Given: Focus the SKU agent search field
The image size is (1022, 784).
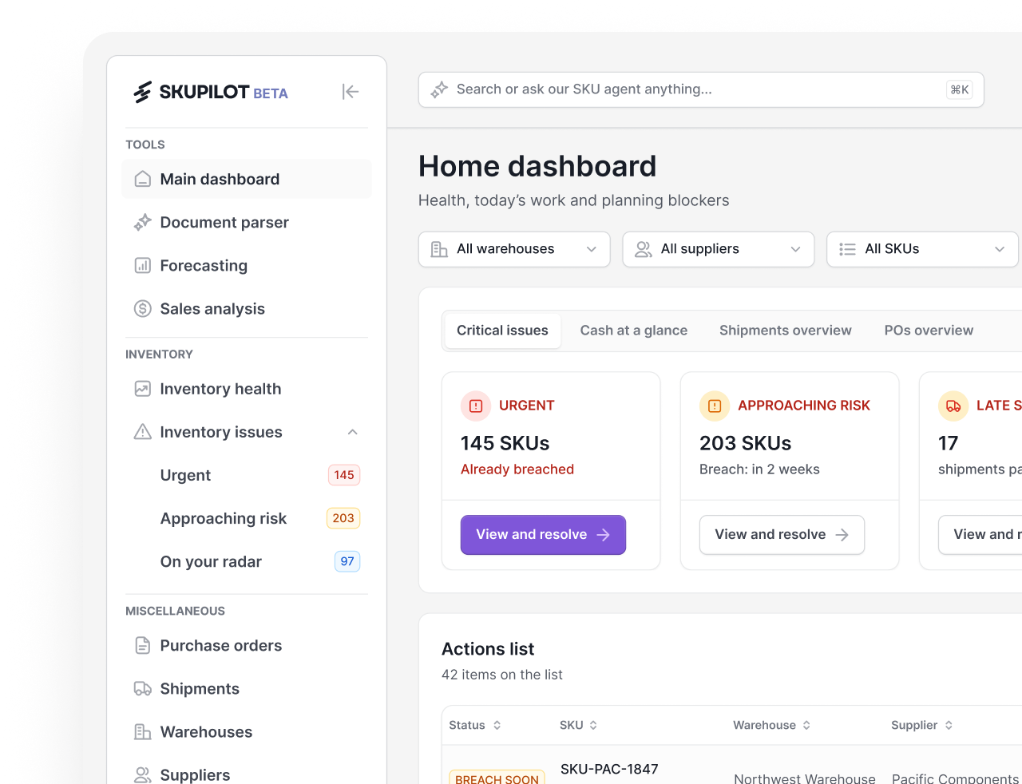Looking at the screenshot, I should click(x=701, y=89).
